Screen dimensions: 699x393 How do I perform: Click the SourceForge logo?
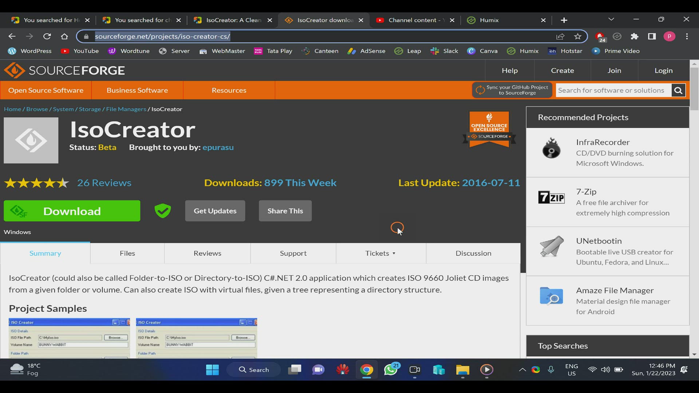coord(64,70)
